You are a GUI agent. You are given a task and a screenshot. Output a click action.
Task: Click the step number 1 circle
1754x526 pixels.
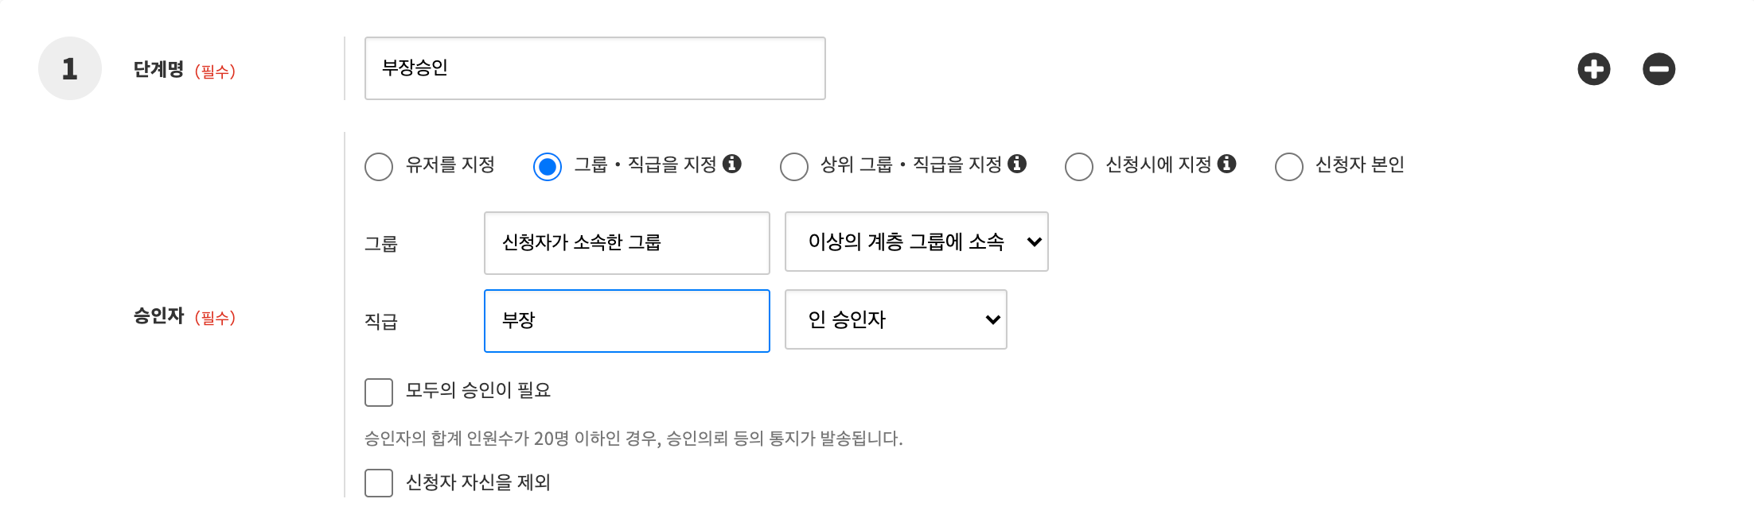coord(70,68)
